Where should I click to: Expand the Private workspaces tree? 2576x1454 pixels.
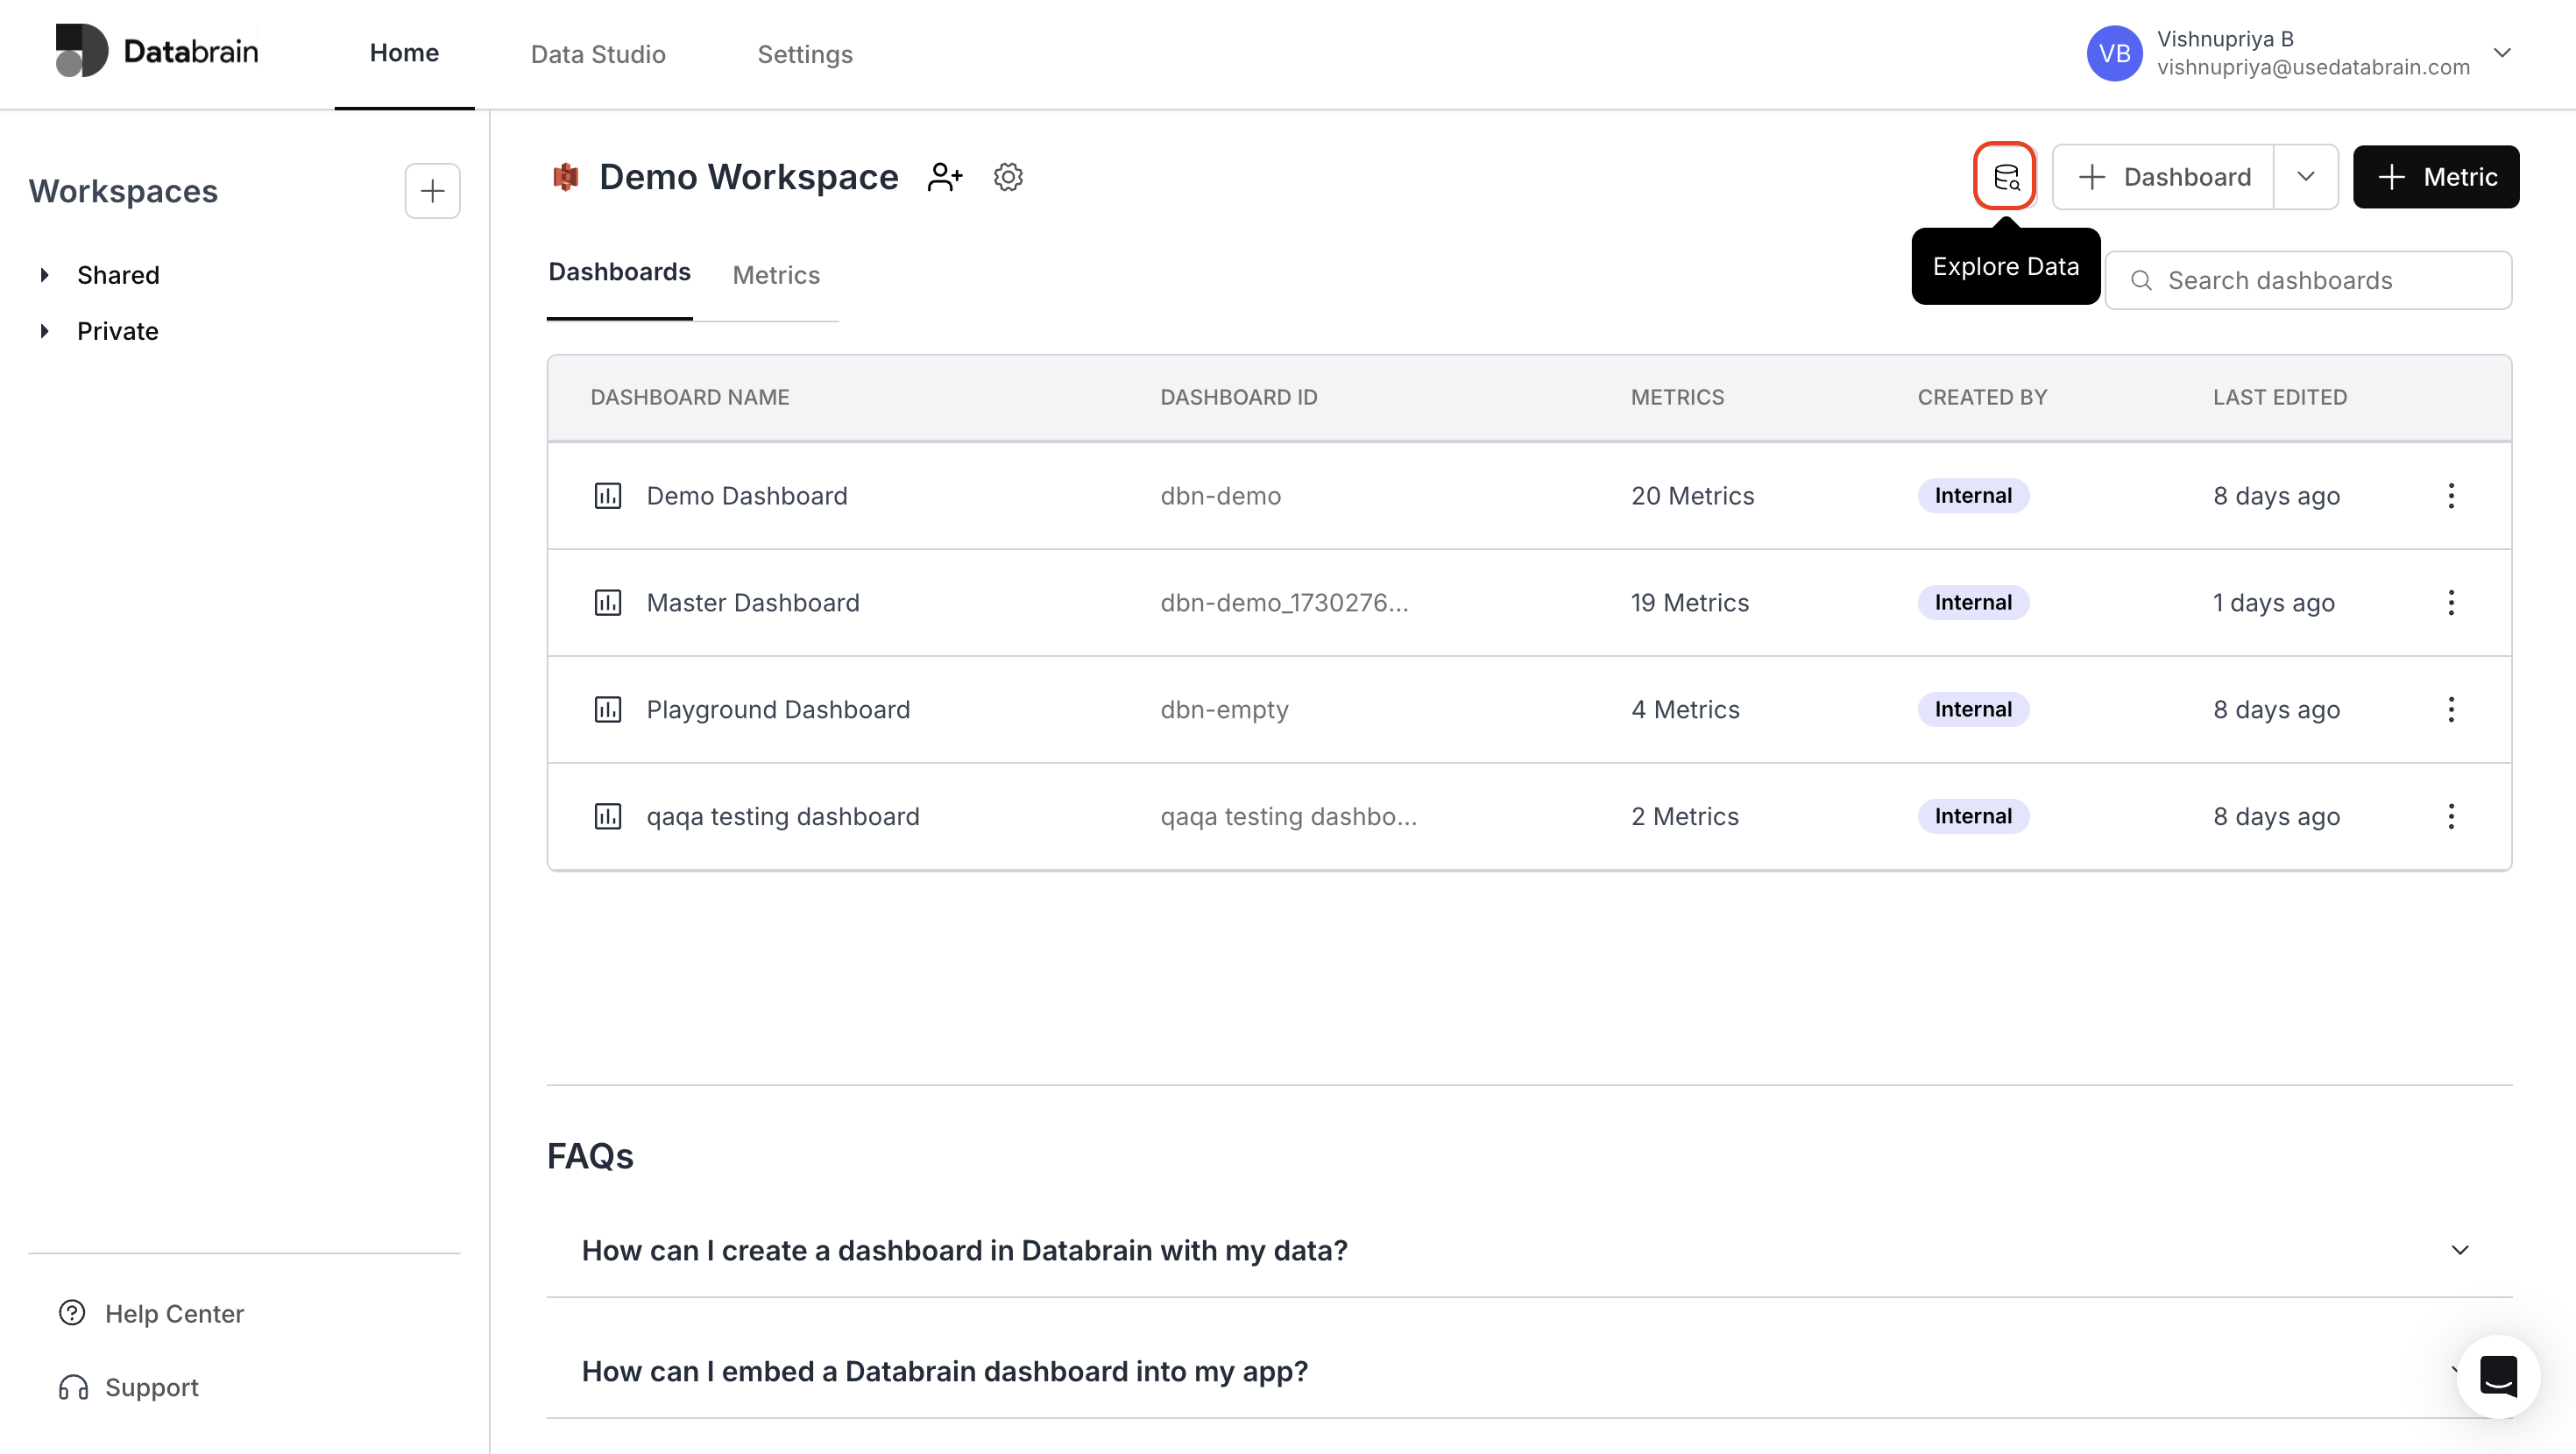[x=45, y=331]
